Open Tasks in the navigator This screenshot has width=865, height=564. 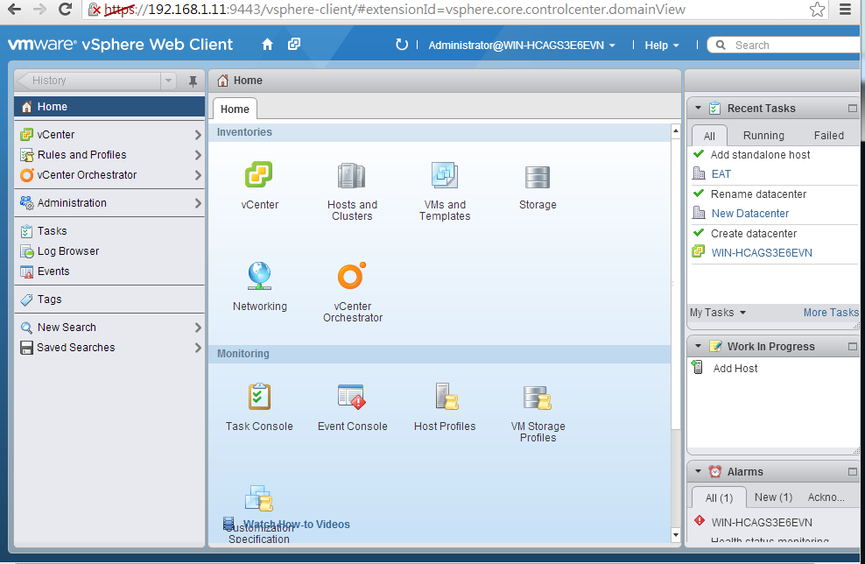(x=109, y=231)
